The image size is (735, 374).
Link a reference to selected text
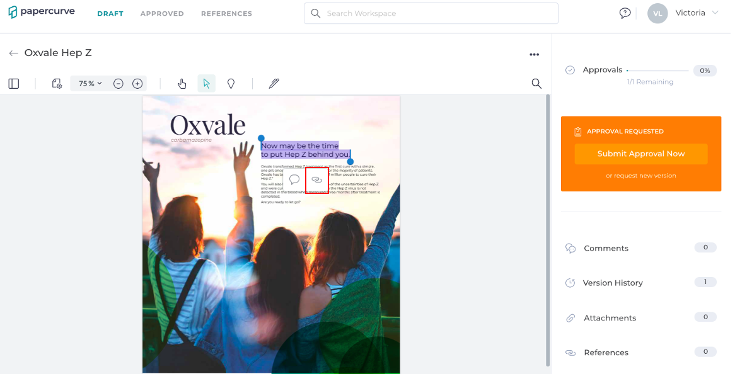click(x=317, y=179)
